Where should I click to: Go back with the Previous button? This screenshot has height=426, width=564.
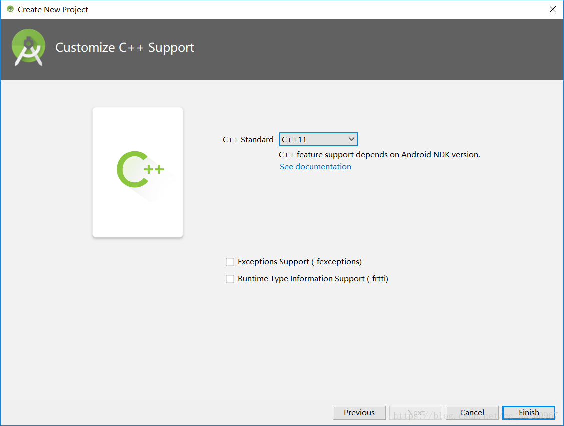[x=359, y=413]
